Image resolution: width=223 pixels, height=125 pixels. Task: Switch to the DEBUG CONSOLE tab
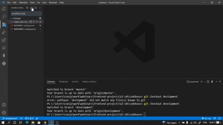pos(90,82)
